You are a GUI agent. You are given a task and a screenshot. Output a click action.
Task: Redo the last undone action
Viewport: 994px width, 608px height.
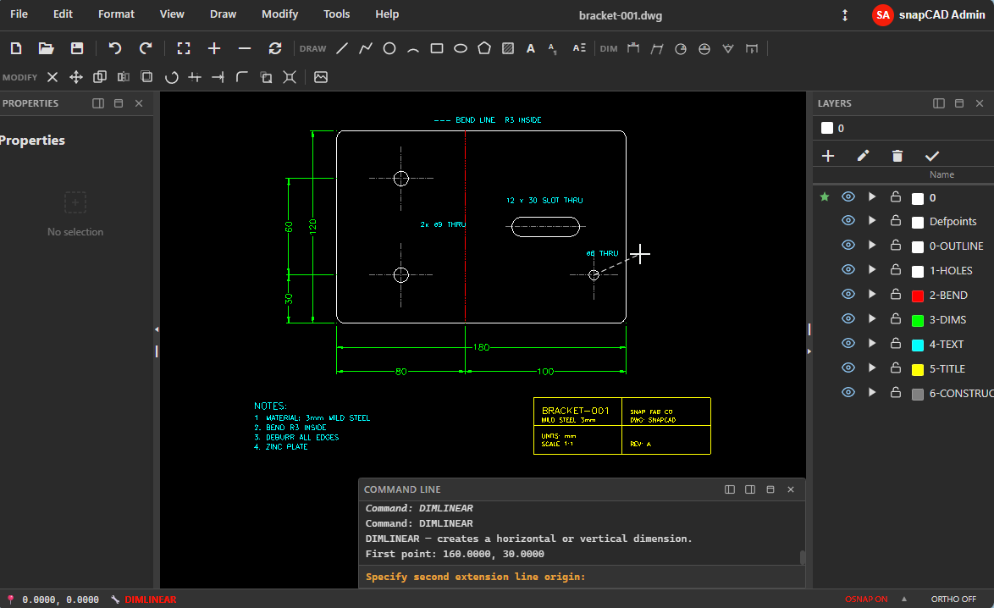[146, 48]
